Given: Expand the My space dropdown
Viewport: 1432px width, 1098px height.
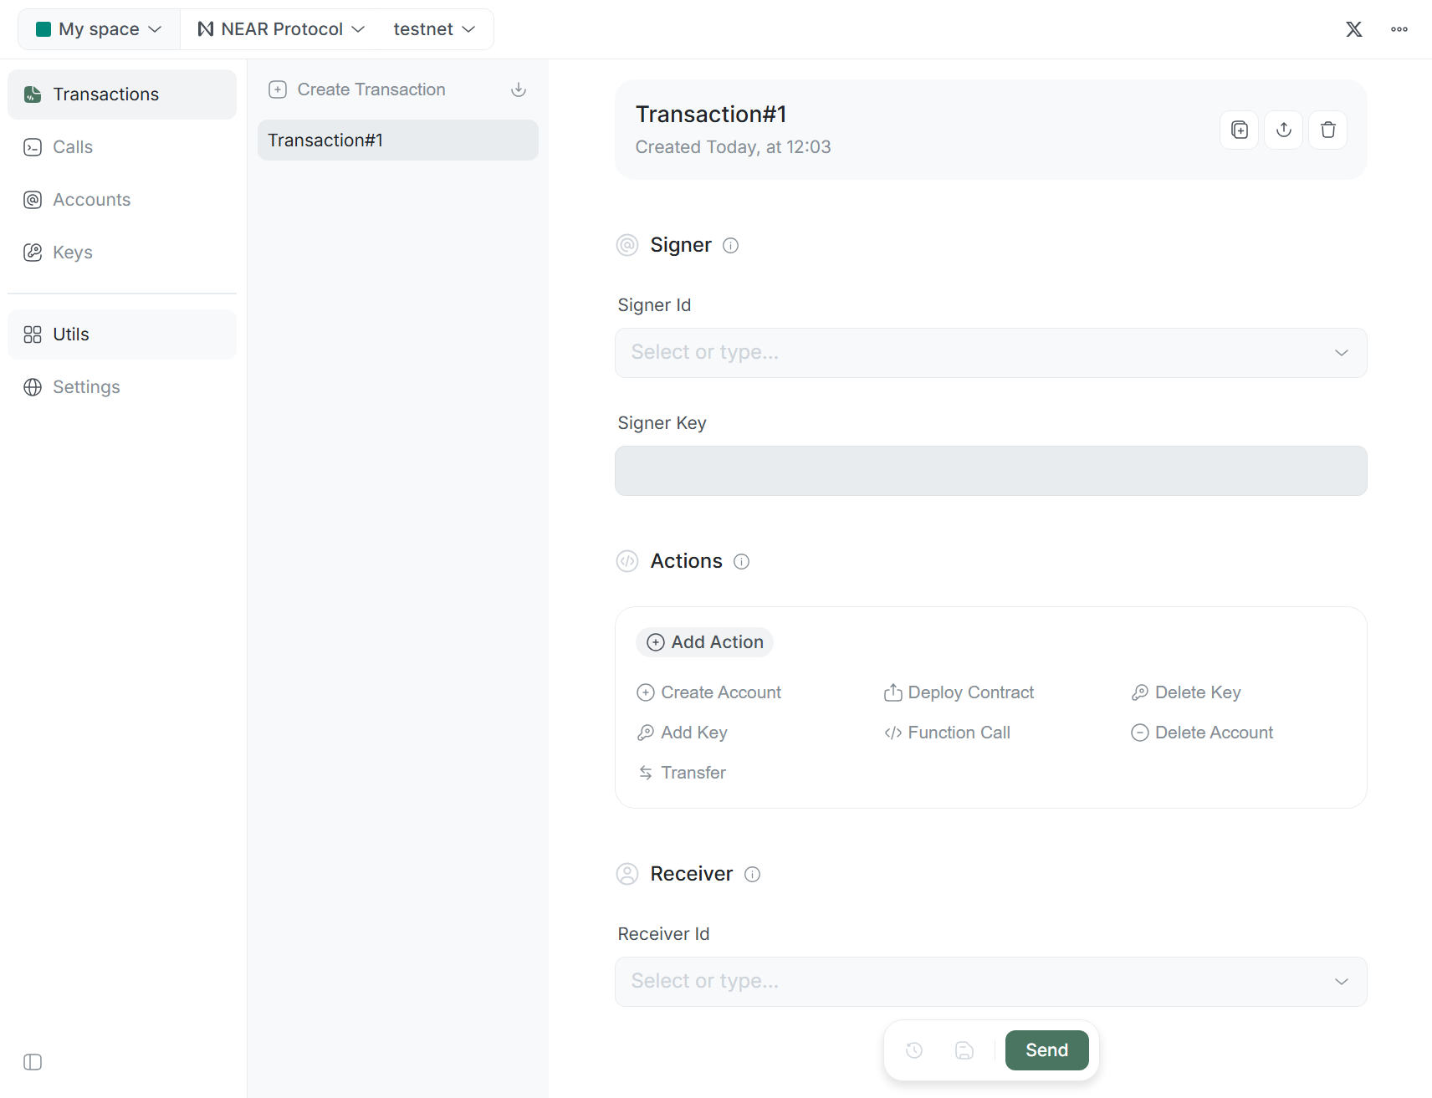Looking at the screenshot, I should [99, 29].
